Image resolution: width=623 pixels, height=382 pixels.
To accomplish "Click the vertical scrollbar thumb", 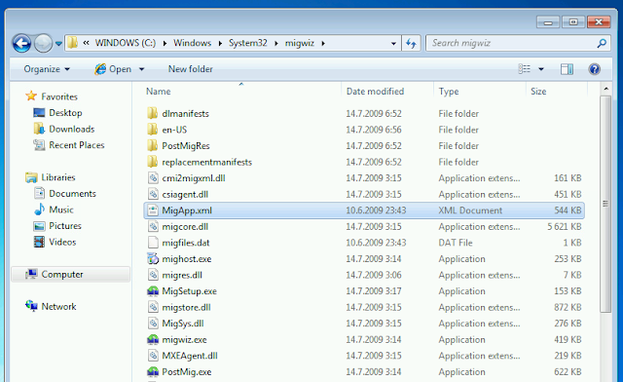I will [605, 204].
